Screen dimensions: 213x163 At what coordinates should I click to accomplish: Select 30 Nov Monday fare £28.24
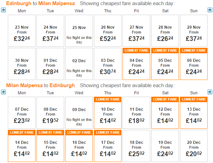[22, 64]
